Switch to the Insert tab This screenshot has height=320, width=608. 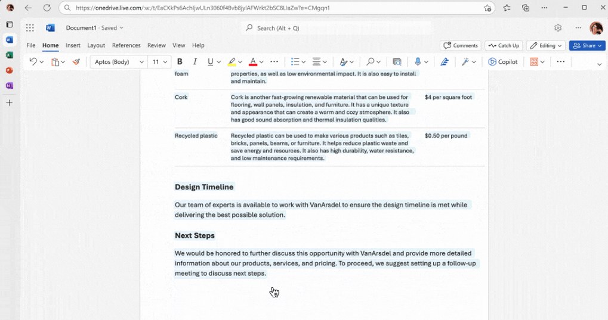[73, 45]
